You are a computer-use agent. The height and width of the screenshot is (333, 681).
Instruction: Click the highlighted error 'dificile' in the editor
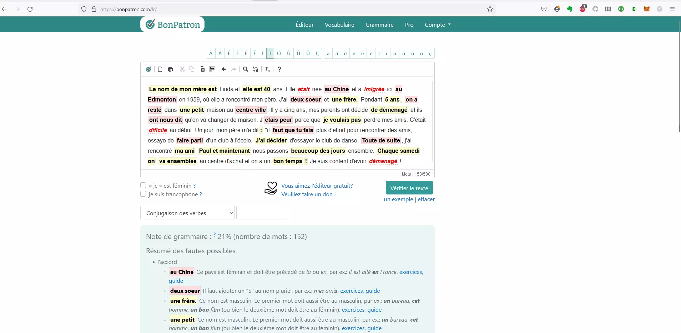(158, 130)
